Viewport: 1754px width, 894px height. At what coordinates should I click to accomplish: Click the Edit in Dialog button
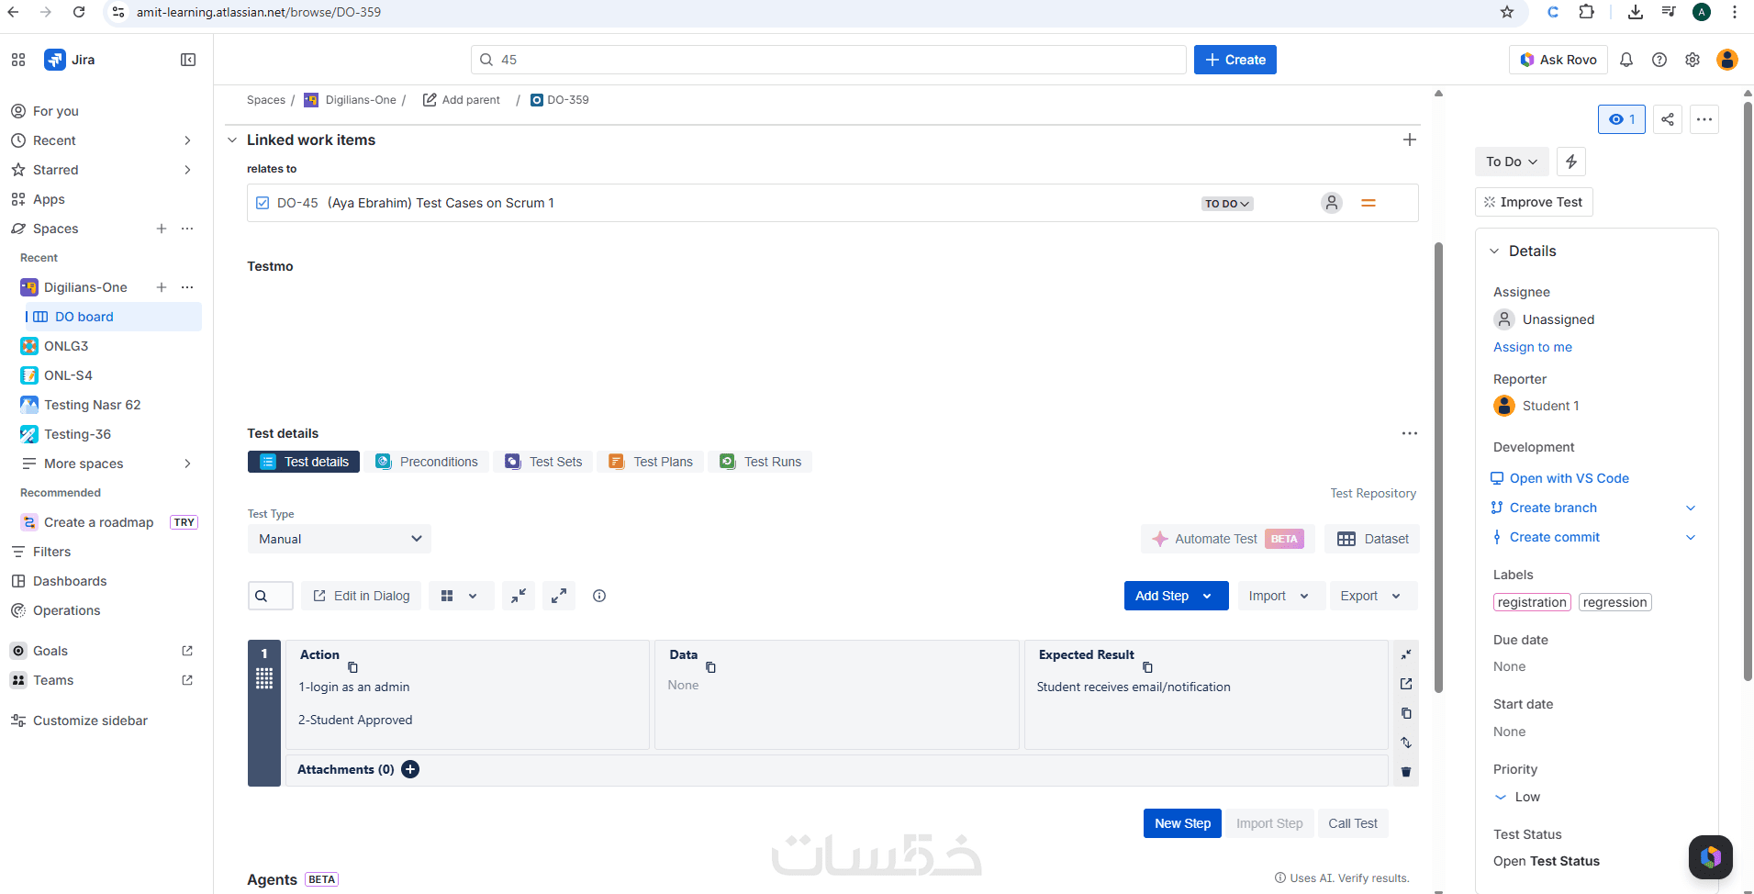coord(362,596)
